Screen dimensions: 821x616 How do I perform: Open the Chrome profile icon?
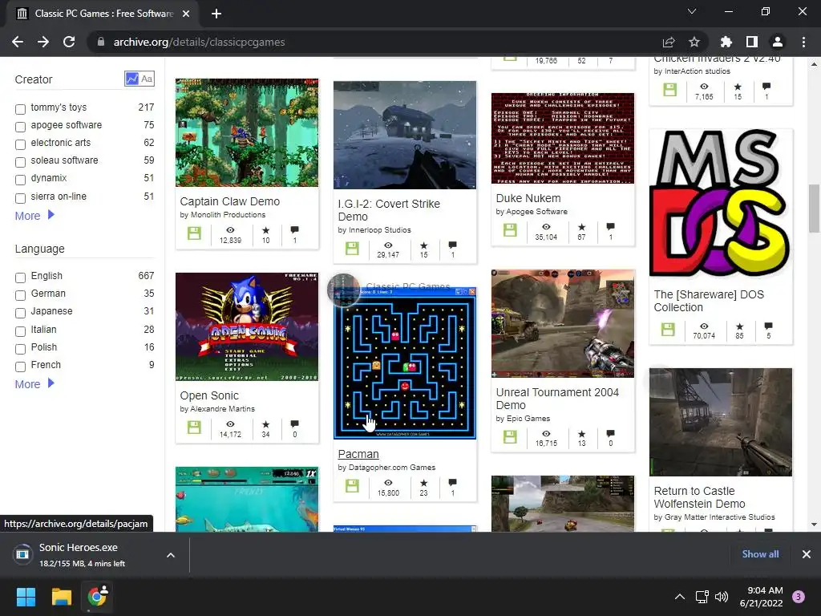click(x=778, y=42)
